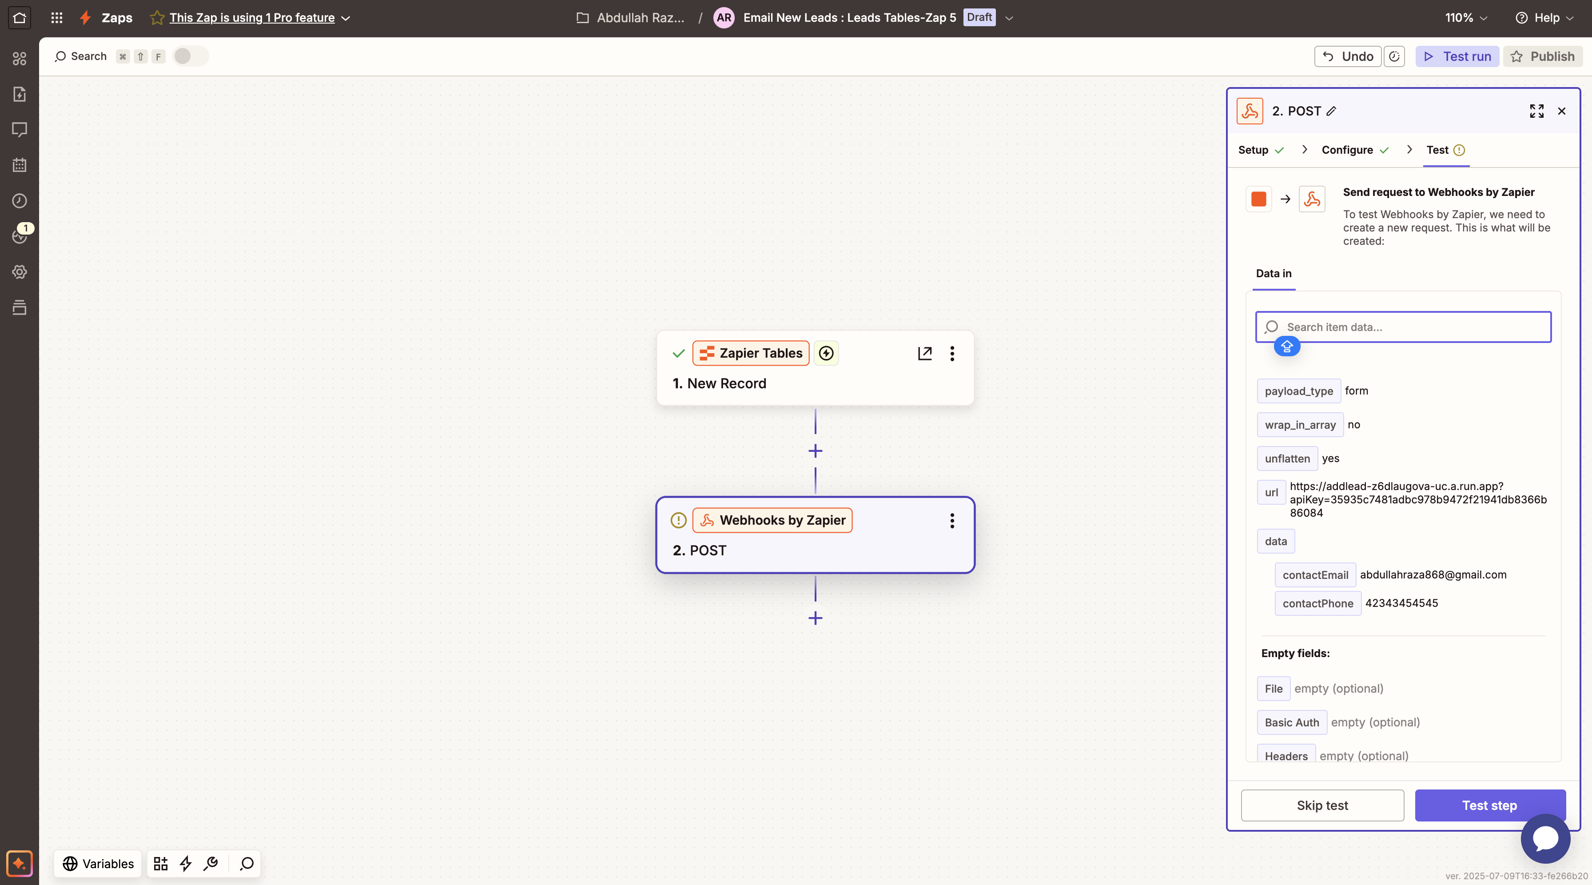Add a step between Tables and Webhooks
The height and width of the screenshot is (885, 1592).
pos(815,451)
